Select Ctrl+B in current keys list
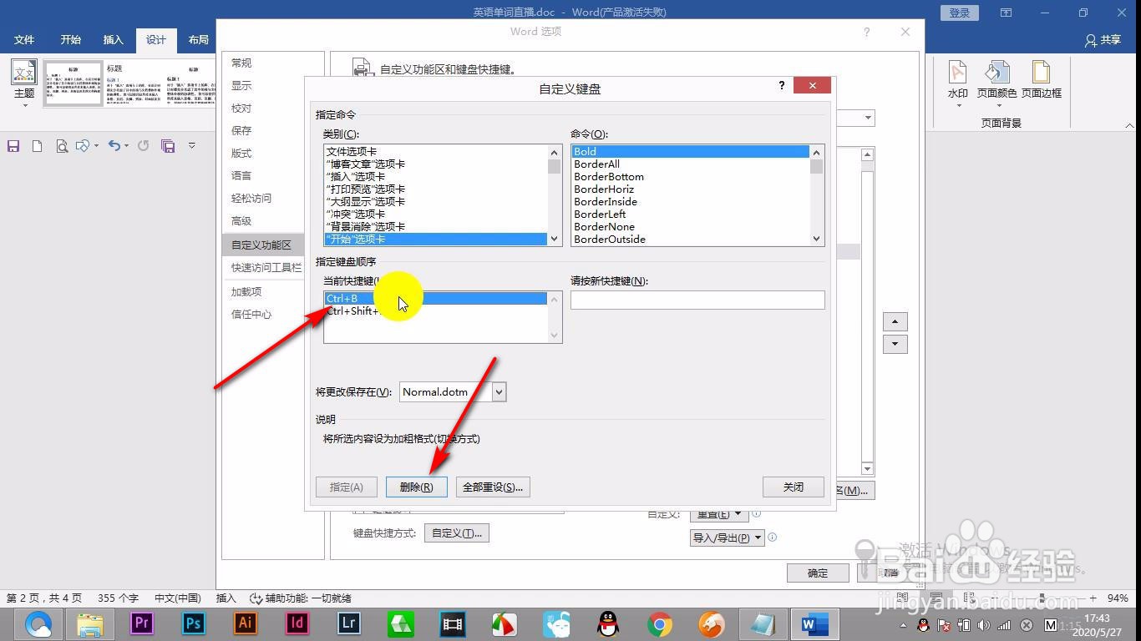 point(435,299)
